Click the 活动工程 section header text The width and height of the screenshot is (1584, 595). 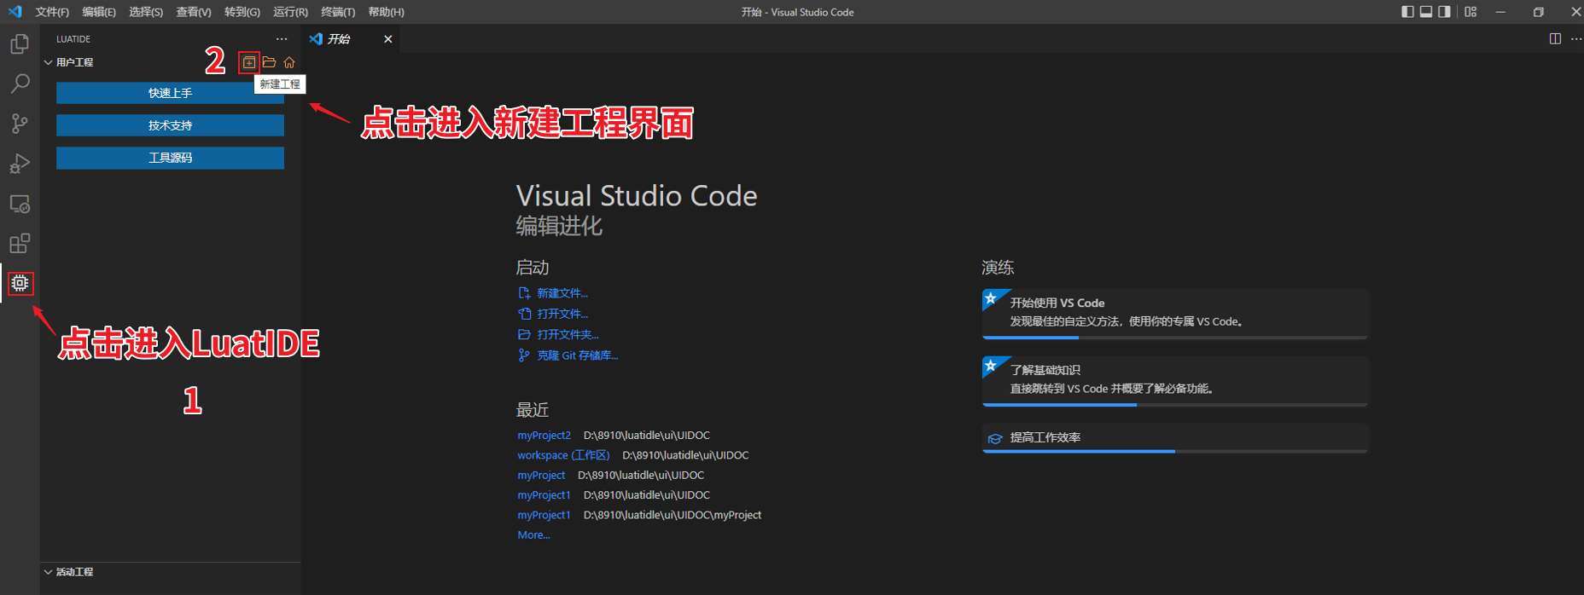point(75,572)
